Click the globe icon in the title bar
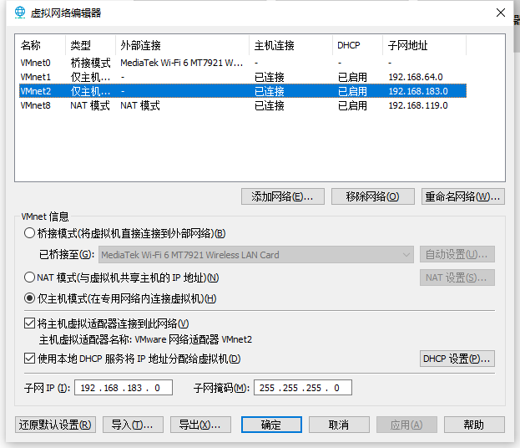This screenshot has height=448, width=520. click(20, 13)
